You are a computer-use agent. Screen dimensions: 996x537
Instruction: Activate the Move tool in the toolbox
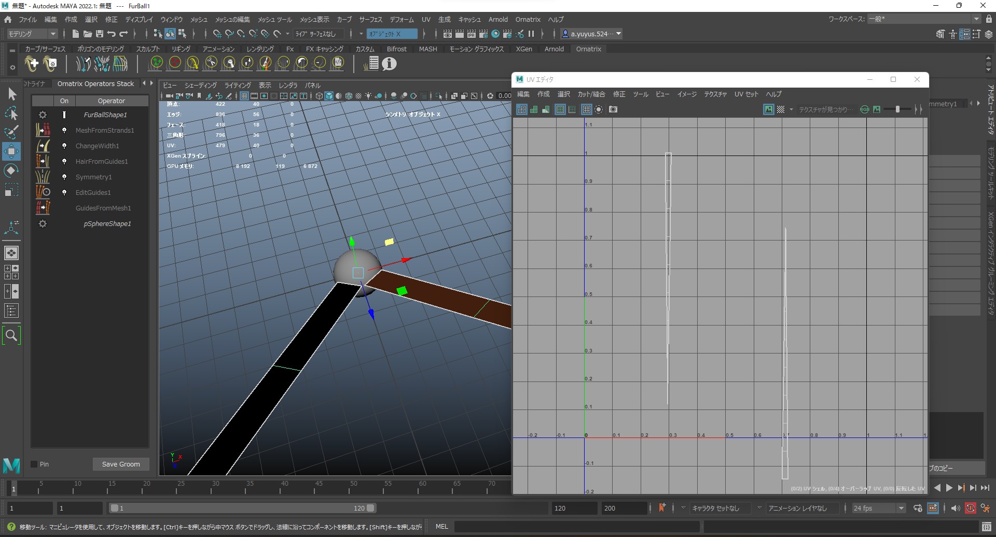(11, 151)
